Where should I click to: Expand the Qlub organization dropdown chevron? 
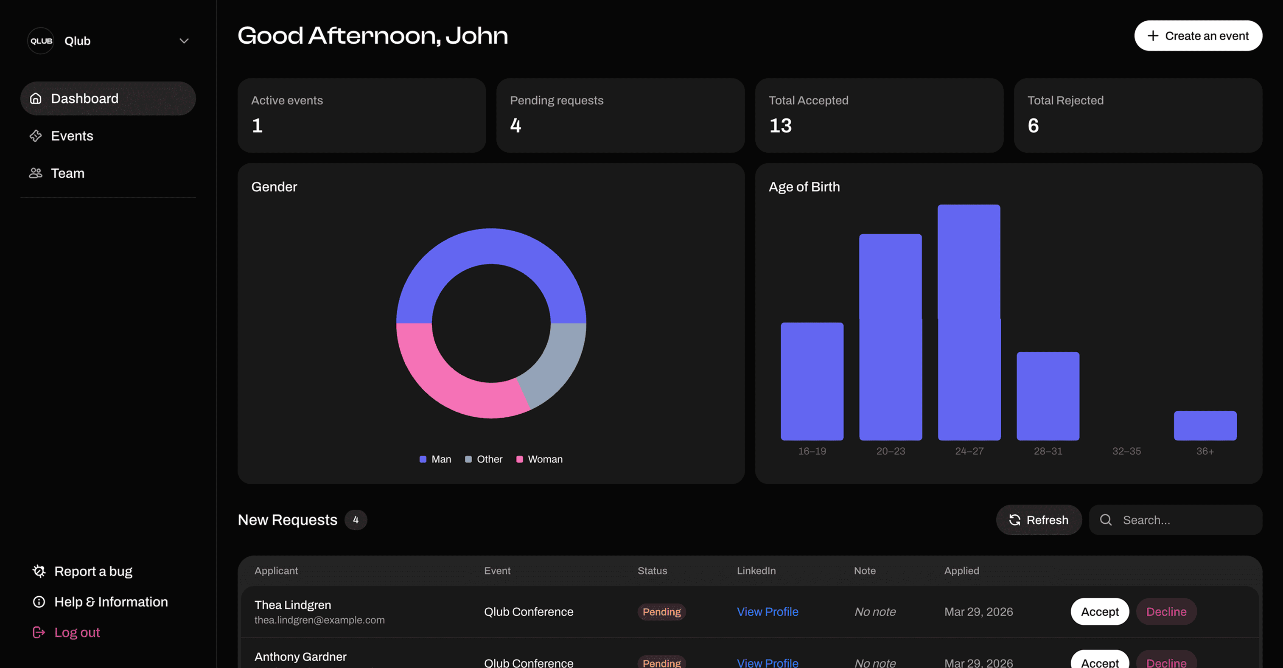coord(184,41)
